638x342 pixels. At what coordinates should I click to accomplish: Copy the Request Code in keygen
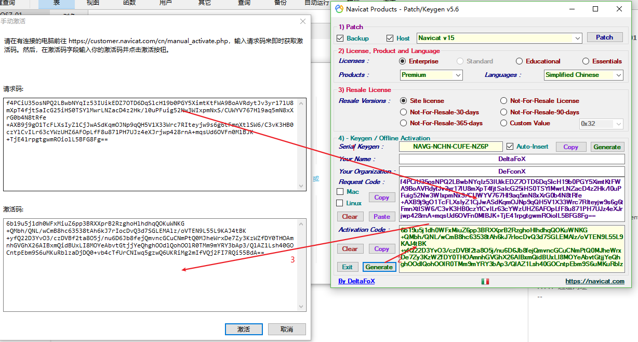381,198
